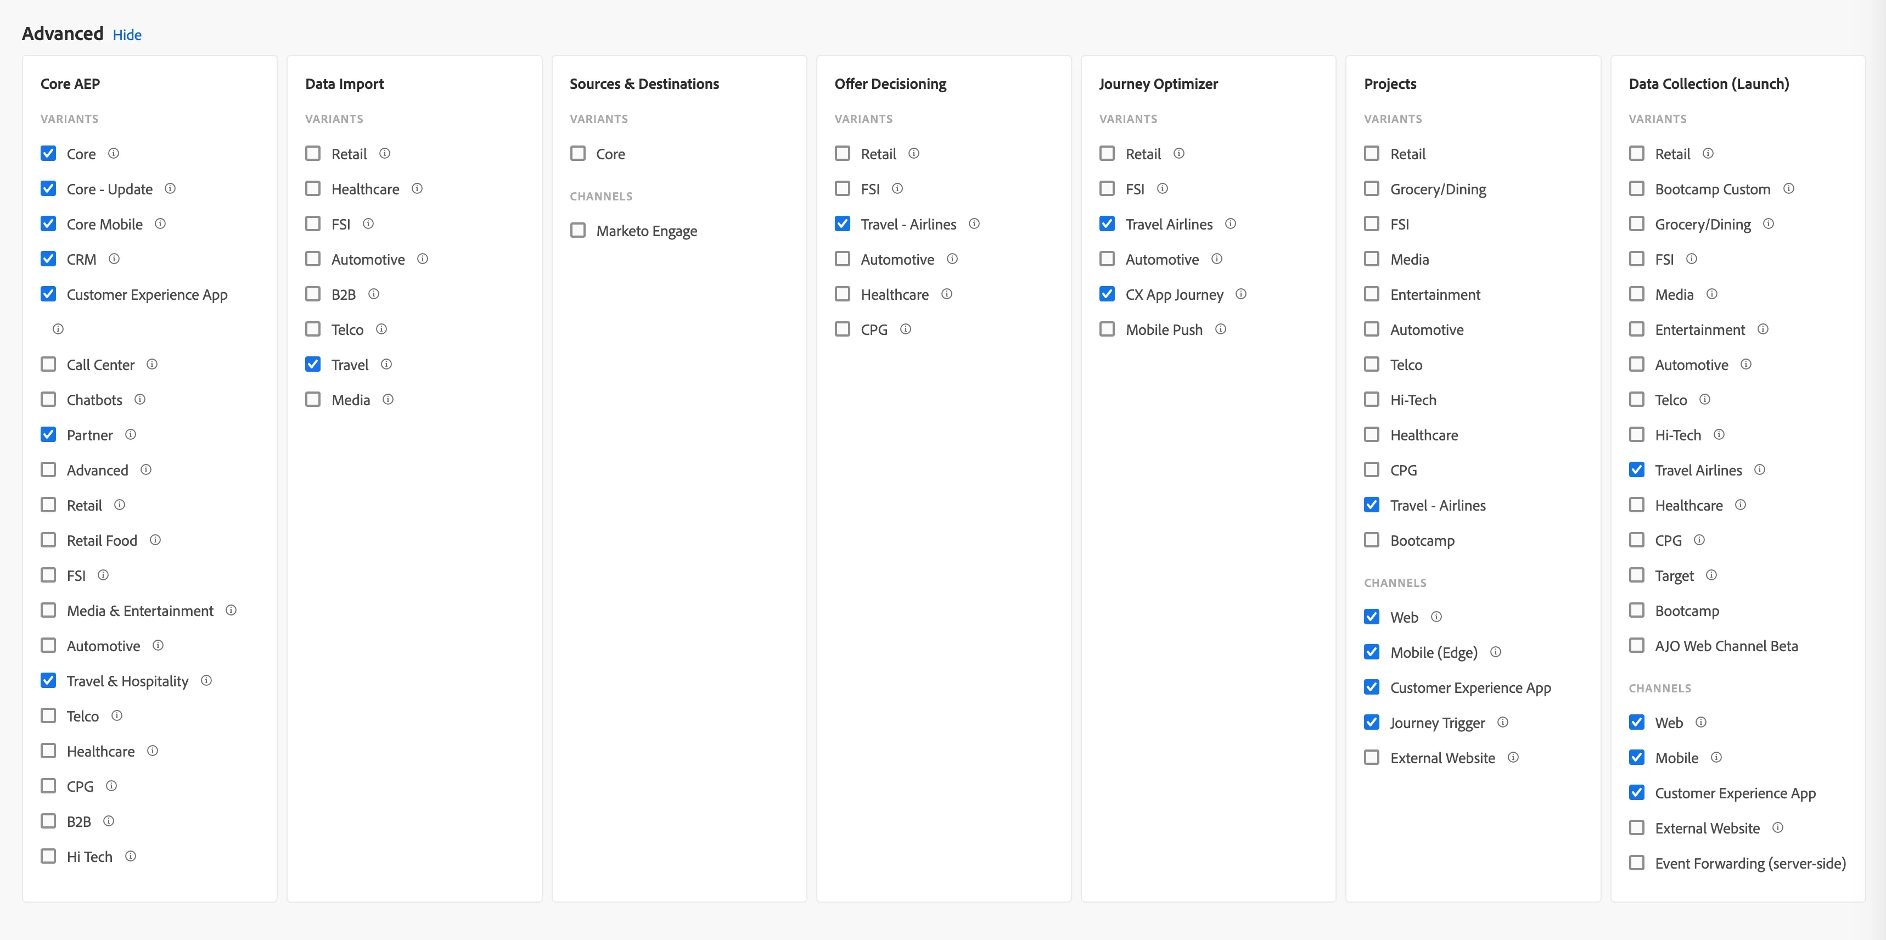Open info icon beside Data Collection External Website
The height and width of the screenshot is (940, 1886).
[1778, 827]
